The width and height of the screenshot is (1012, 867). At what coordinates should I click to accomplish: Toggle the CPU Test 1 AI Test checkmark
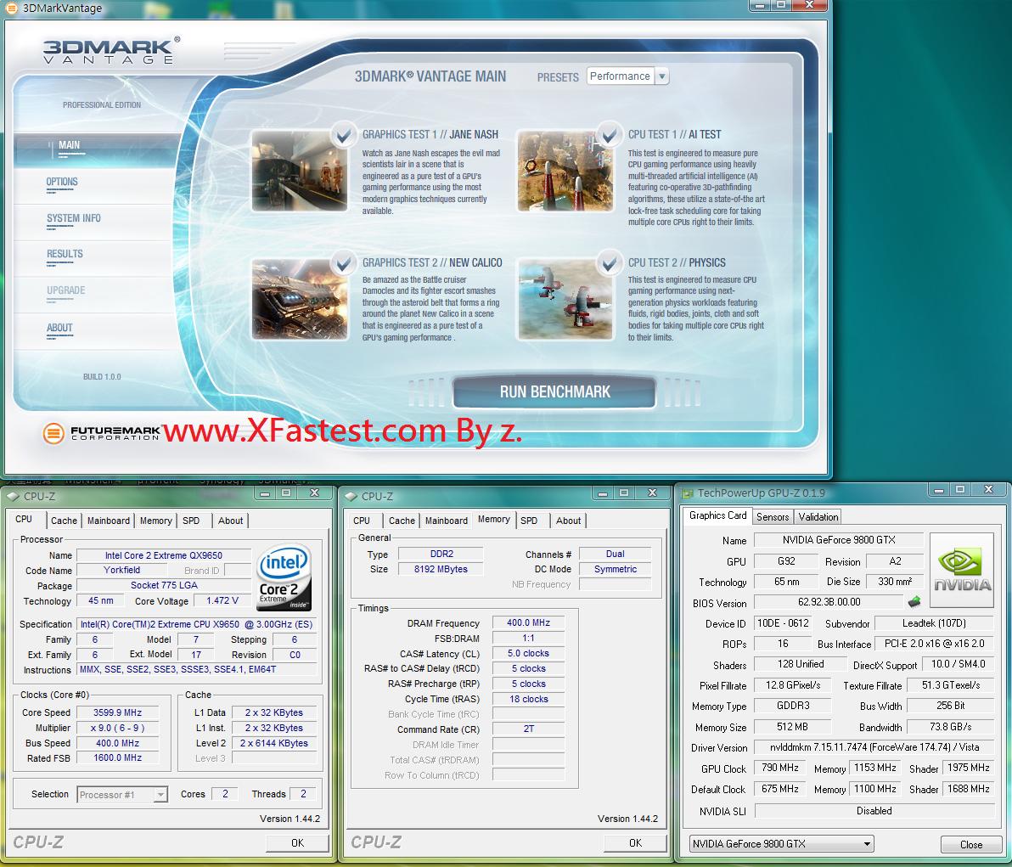coord(609,134)
